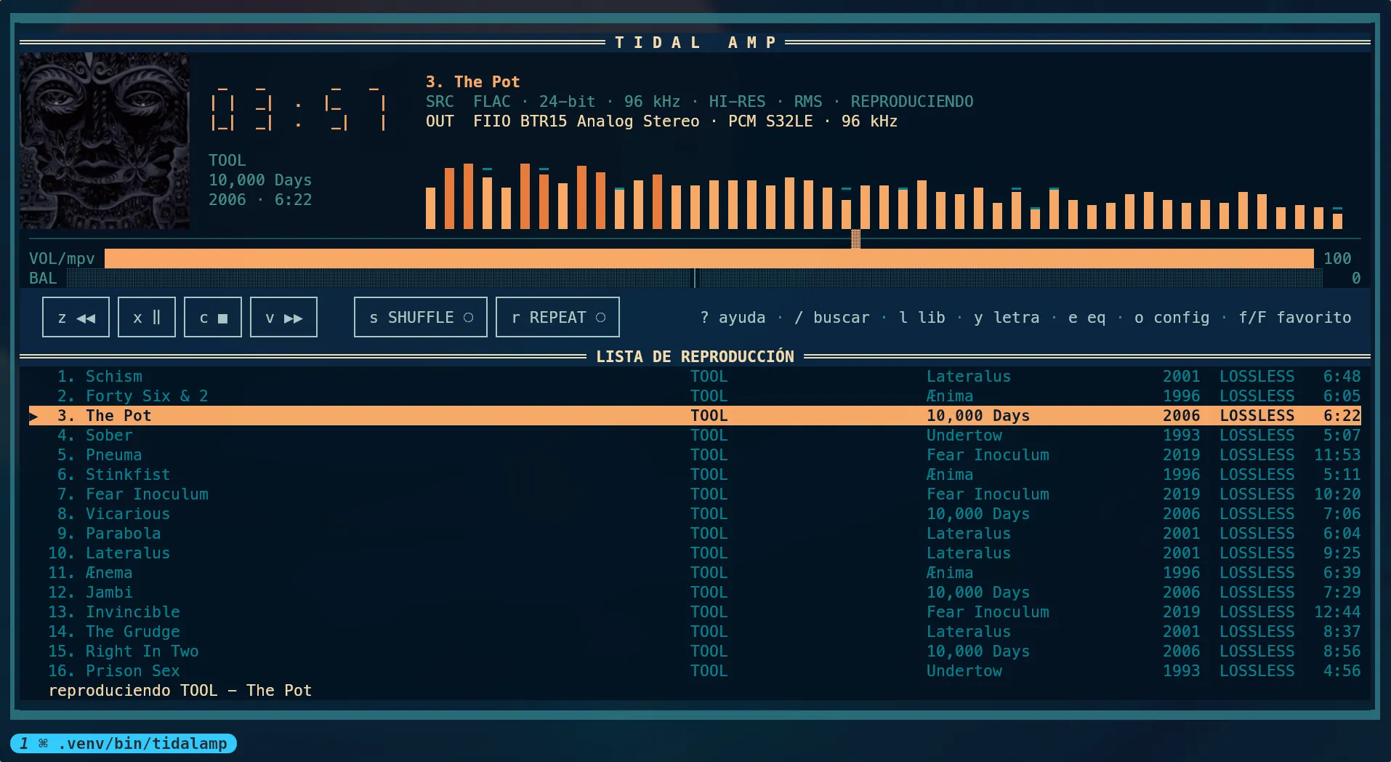Image resolution: width=1391 pixels, height=762 pixels.
Task: Toggle SHUFFLE mode
Action: 421,317
